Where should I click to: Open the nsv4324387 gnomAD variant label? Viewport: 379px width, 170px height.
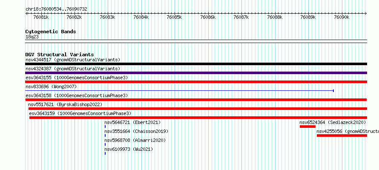pyautogui.click(x=73, y=69)
